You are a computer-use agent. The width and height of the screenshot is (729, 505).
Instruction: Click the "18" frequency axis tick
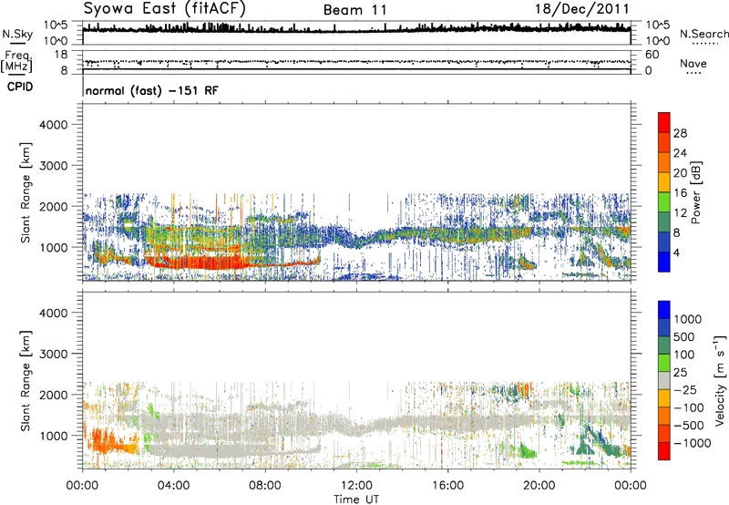61,55
